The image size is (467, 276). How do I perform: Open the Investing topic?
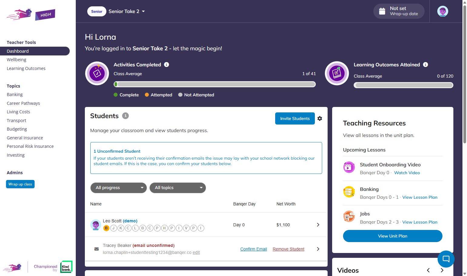(15, 155)
